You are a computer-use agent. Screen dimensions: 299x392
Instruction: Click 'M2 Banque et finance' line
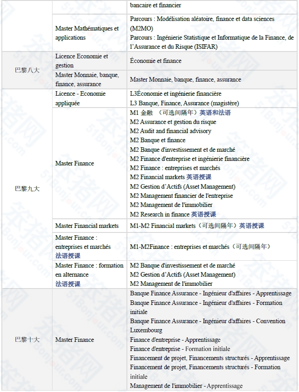coord(157,140)
